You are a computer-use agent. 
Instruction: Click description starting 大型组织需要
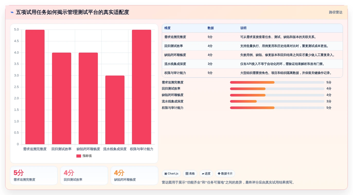point(286,73)
